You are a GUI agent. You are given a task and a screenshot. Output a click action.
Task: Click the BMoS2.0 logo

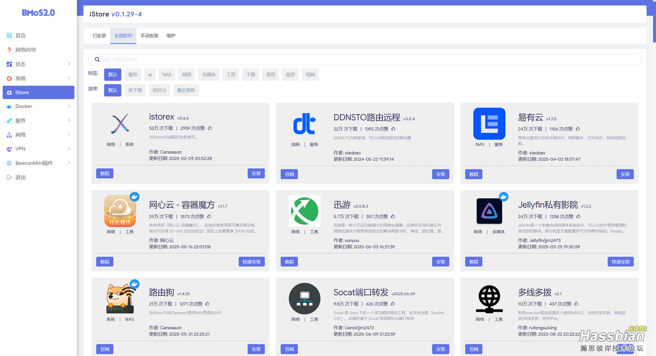38,13
